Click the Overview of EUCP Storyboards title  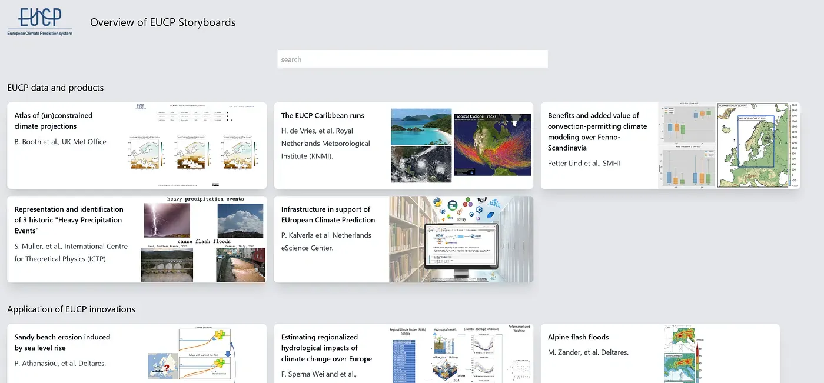click(x=163, y=22)
